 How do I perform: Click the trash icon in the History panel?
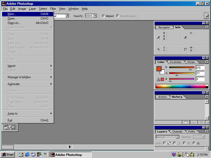(201, 122)
